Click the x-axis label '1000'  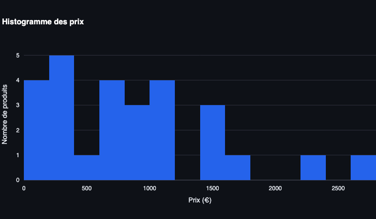coord(150,188)
